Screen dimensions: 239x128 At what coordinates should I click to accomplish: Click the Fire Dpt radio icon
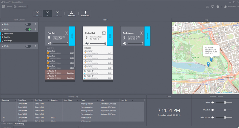[49, 37]
